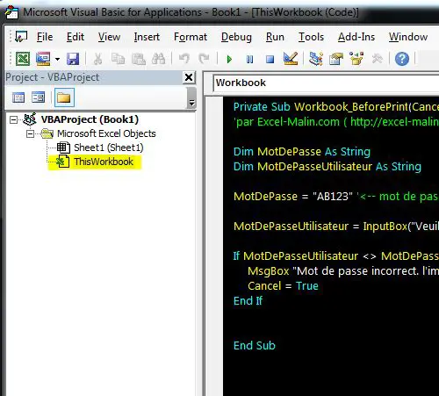Click the View Object icon in Project panel
Viewport: 439px width, 396px height.
[x=39, y=97]
